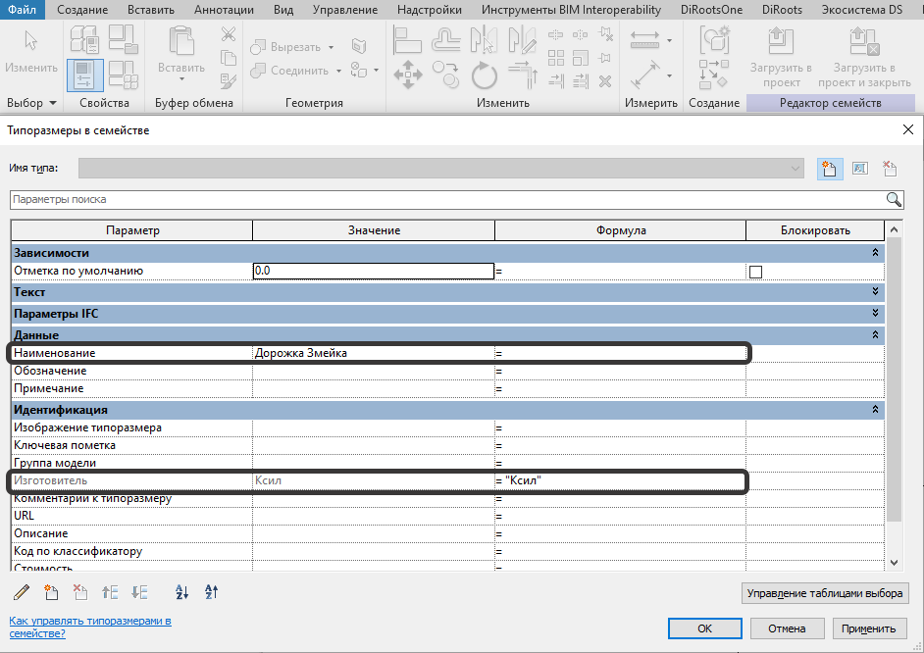Select the Offset tool icon
Image resolution: width=924 pixels, height=653 pixels.
point(446,40)
